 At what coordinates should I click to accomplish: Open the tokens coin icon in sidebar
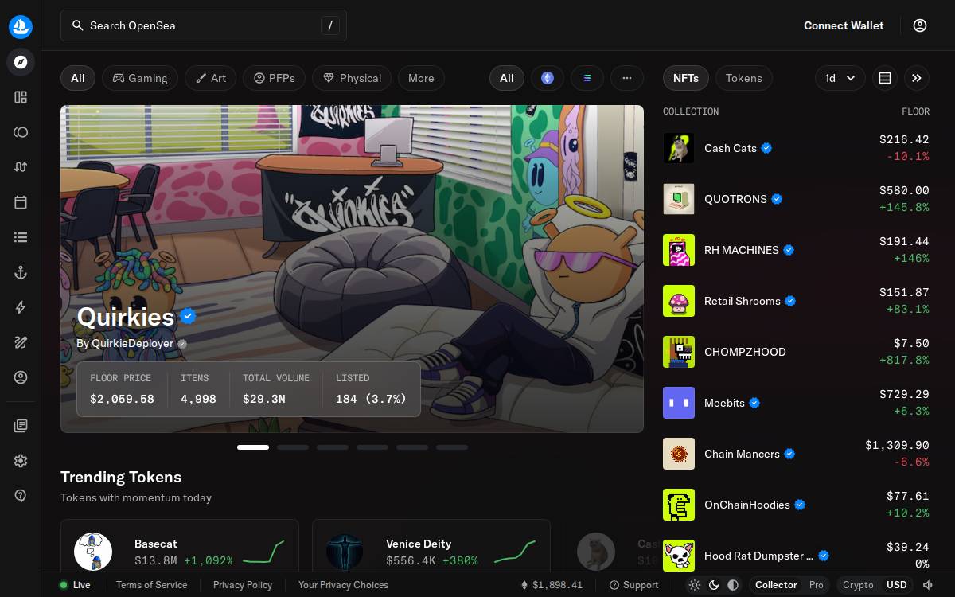tap(21, 132)
